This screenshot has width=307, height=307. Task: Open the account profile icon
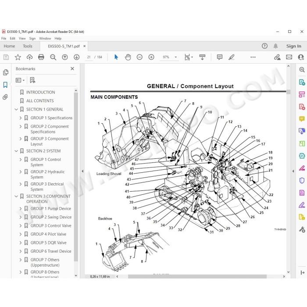pyautogui.click(x=301, y=57)
